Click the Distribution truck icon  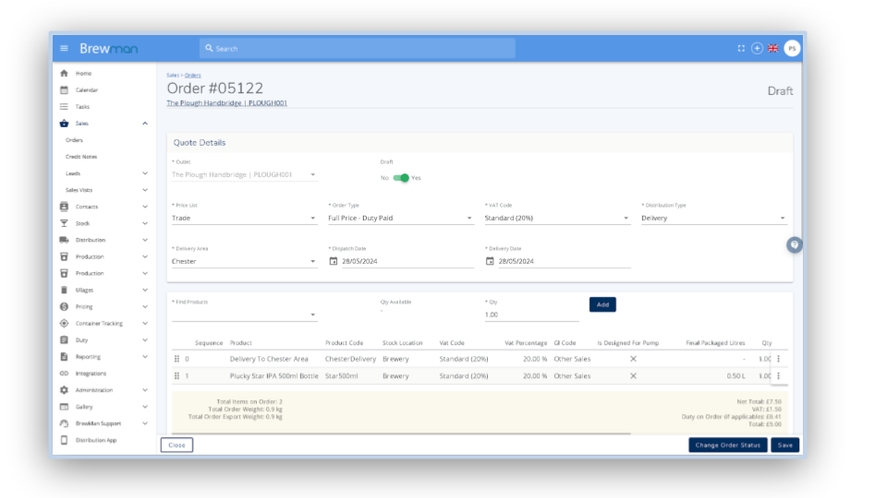[64, 240]
